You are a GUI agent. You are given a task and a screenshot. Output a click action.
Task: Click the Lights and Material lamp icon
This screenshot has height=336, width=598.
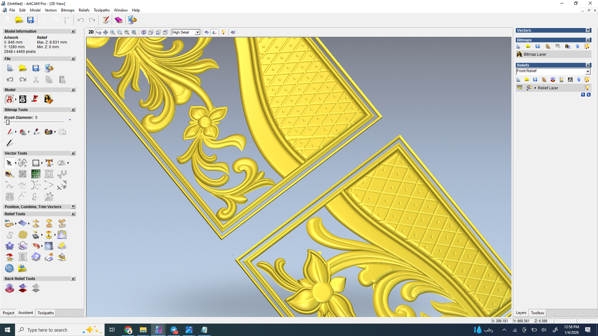[224, 32]
